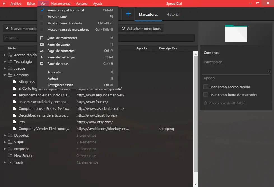The height and width of the screenshot is (187, 274).
Task: Sort by the Título column header
Action: (12, 48)
